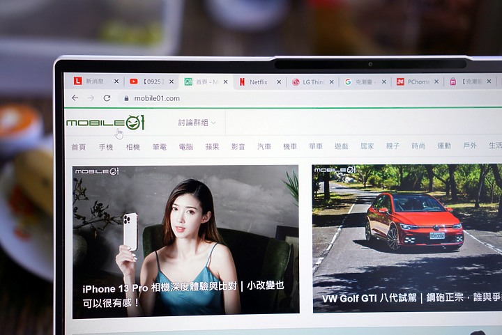Screen dimensions: 502x335
Task: Open the 電腦 category
Action: tap(185, 147)
